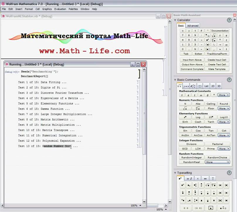Open More dropdown for Integer Functions
The width and height of the screenshot is (237, 212).
[x=224, y=149]
